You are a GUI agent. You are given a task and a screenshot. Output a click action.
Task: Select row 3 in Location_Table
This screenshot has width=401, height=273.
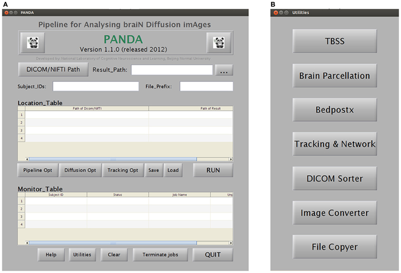point(125,131)
